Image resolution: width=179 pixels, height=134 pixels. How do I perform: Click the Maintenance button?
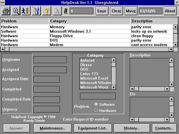pos(52,128)
